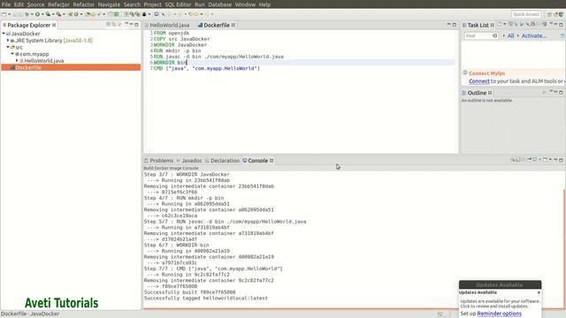Click the Activate... link in Task List
Screen dimensions: 566x318
tap(533, 35)
